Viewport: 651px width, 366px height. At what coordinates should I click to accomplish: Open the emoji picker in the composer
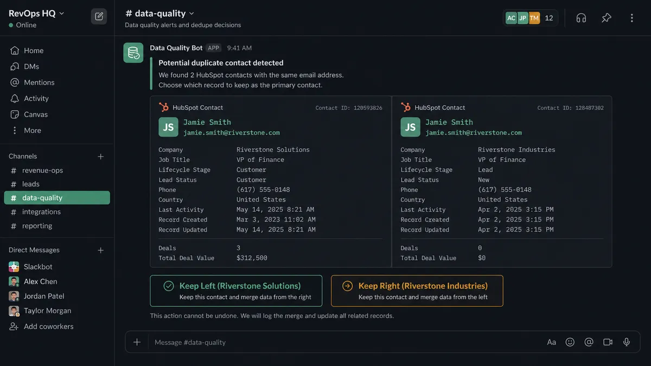click(570, 342)
